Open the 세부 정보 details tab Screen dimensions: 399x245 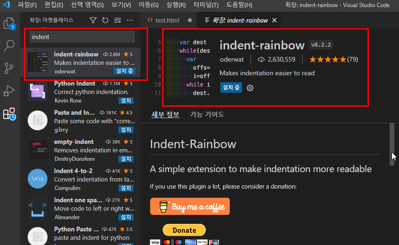[x=165, y=114]
